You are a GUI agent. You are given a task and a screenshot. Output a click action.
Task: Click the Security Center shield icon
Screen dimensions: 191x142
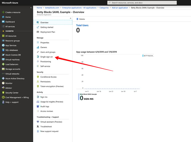click(x=3, y=93)
